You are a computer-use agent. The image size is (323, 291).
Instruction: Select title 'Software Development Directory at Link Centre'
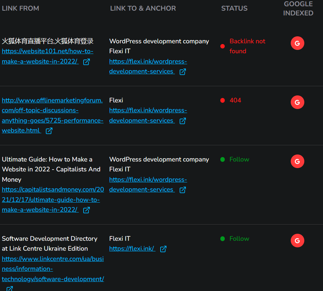coord(49,244)
